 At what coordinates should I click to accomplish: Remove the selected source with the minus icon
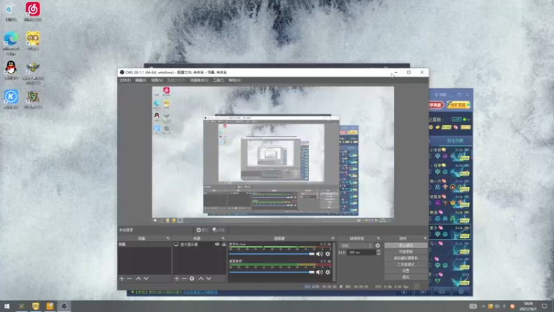tap(184, 279)
